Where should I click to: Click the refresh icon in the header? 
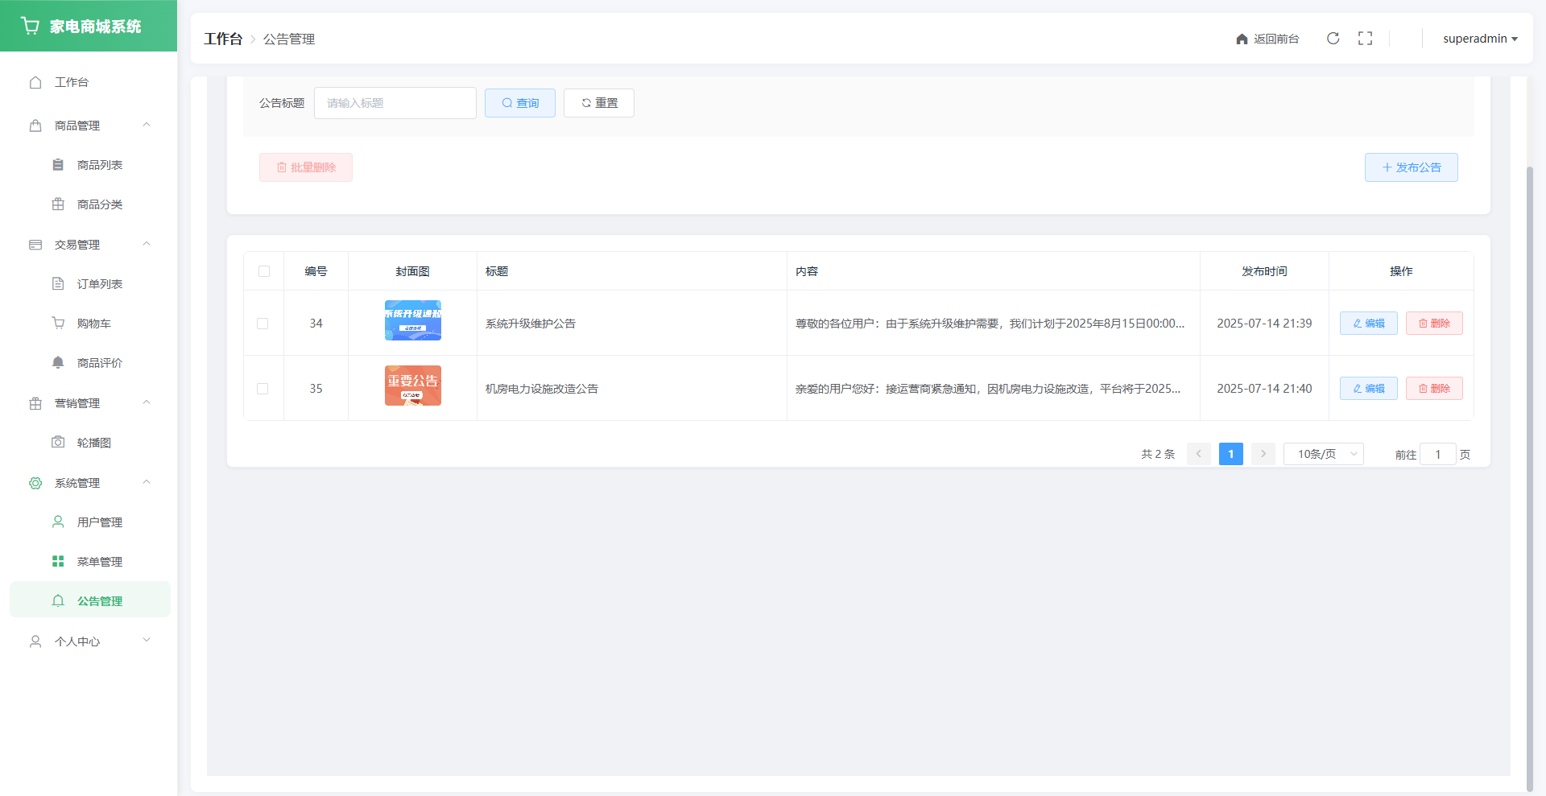[x=1333, y=39]
